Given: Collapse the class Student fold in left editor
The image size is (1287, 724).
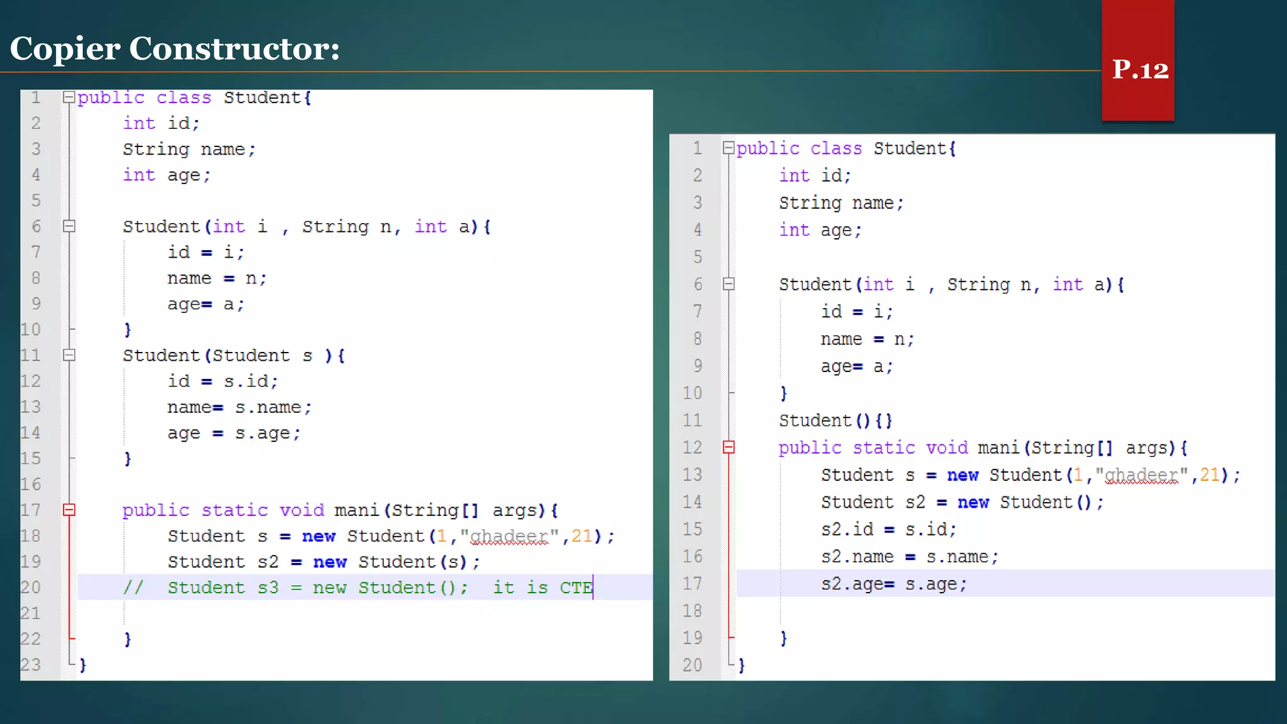Looking at the screenshot, I should point(69,97).
